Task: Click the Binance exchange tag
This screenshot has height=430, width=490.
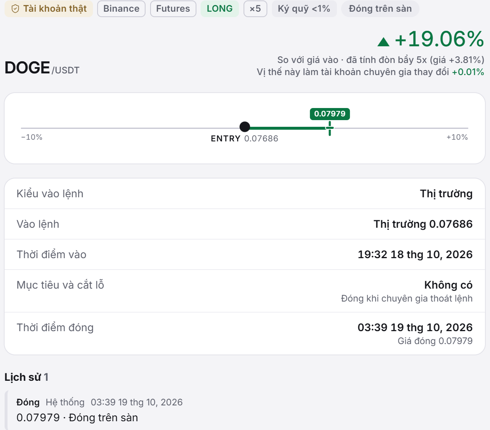Action: click(121, 9)
